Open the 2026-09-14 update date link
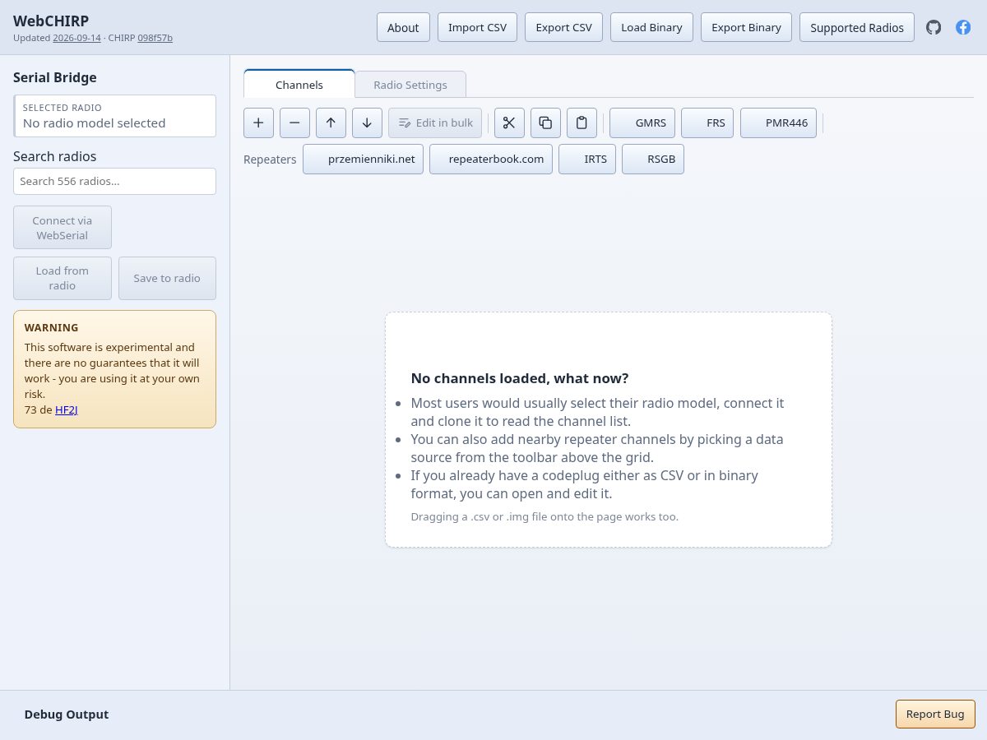This screenshot has width=987, height=740. pos(76,38)
